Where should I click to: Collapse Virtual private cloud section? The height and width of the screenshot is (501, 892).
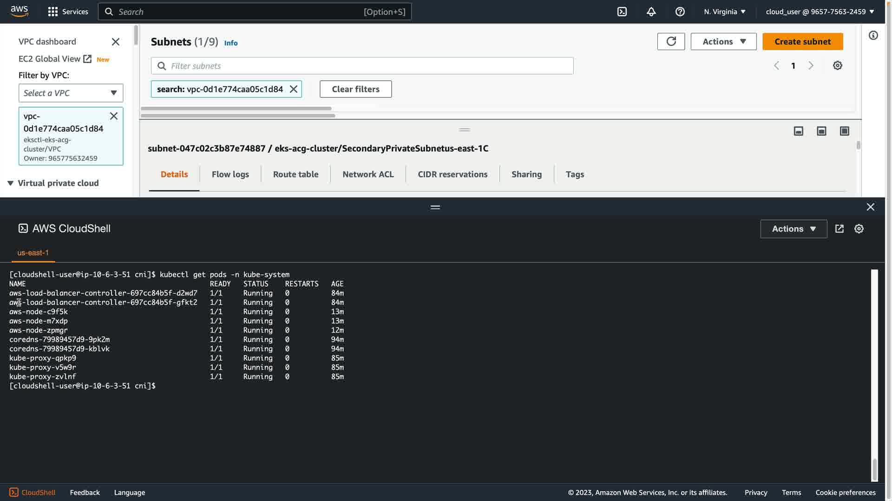click(x=10, y=183)
